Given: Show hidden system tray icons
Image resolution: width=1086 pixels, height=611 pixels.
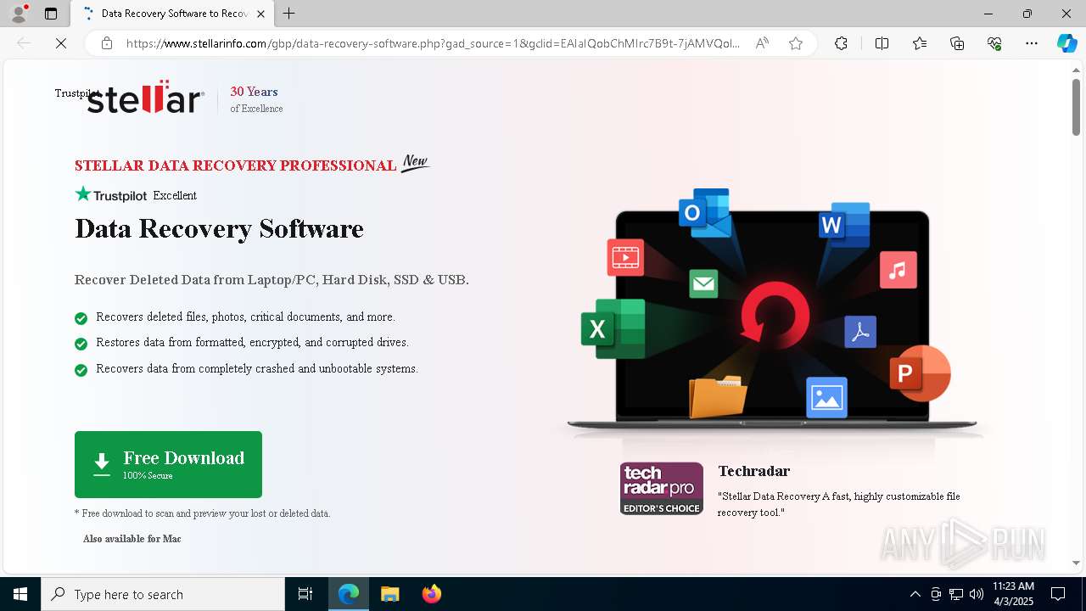Looking at the screenshot, I should click(x=915, y=594).
